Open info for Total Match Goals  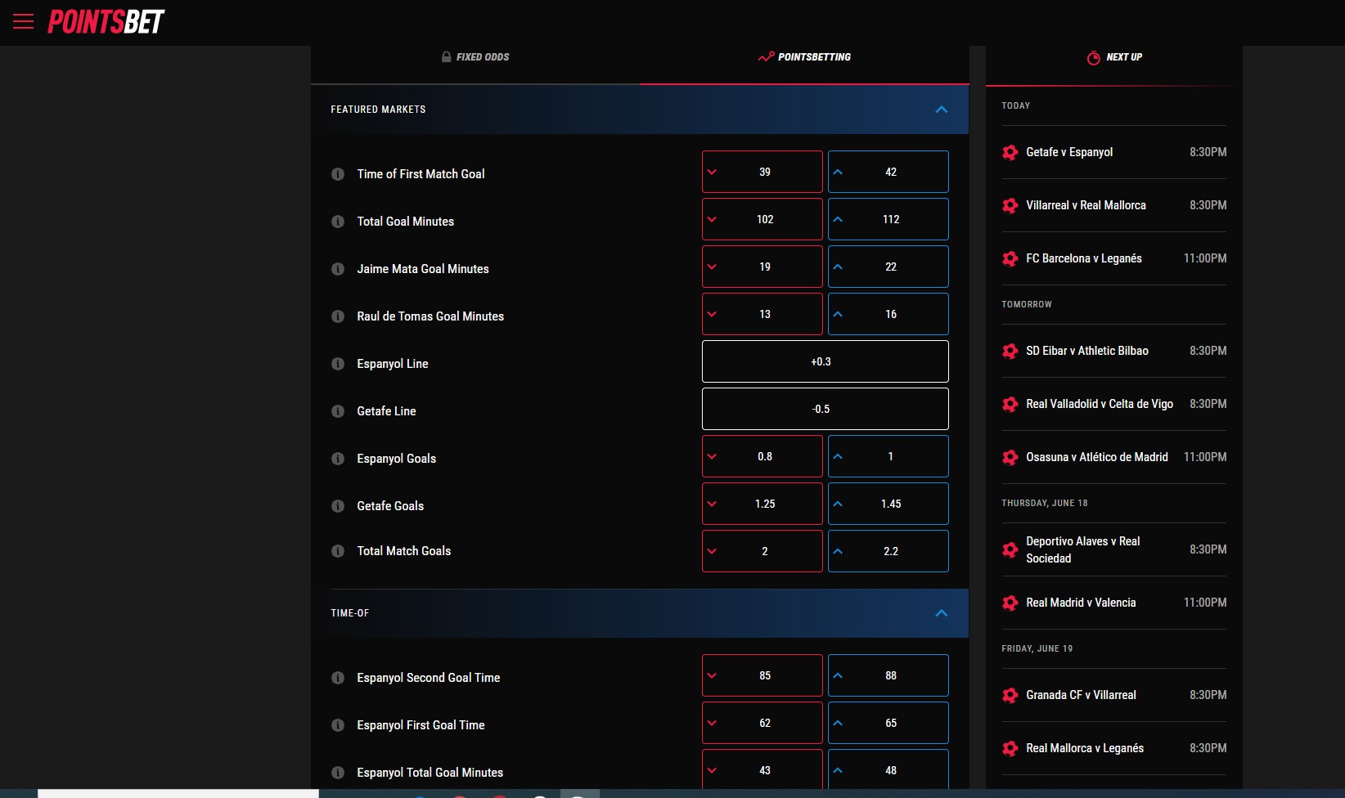click(338, 551)
